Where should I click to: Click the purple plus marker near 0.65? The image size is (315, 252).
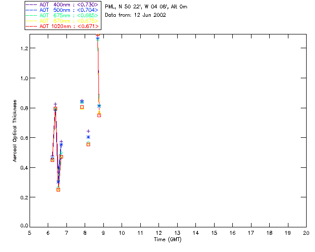point(88,131)
